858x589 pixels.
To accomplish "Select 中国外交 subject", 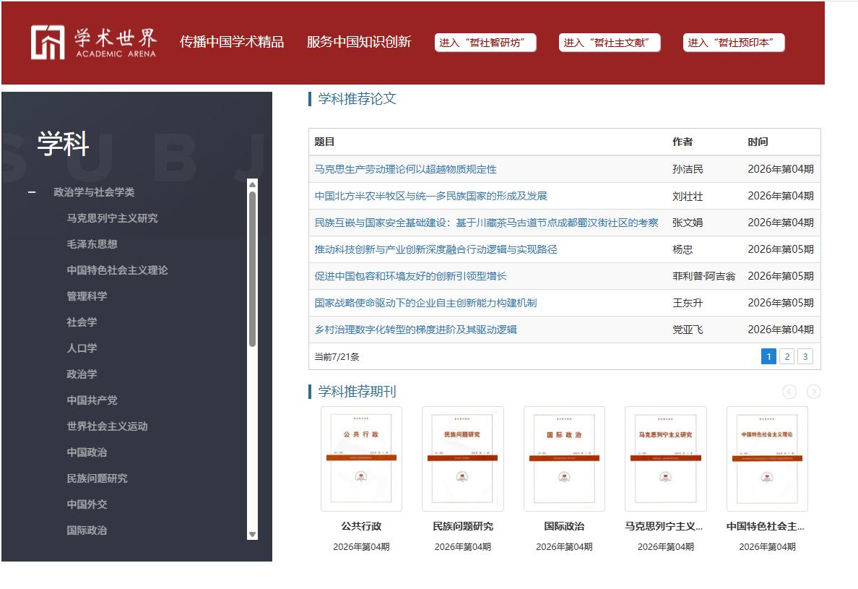I will coord(87,504).
